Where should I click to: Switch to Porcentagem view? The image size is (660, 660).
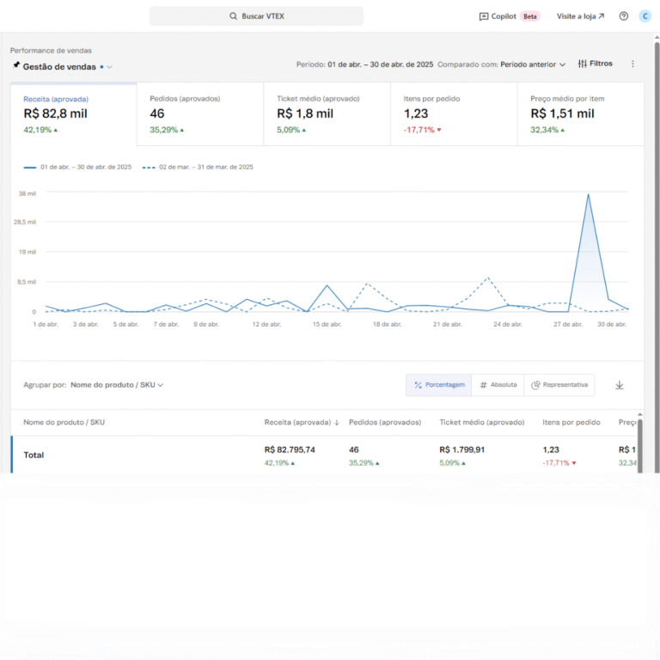point(438,385)
